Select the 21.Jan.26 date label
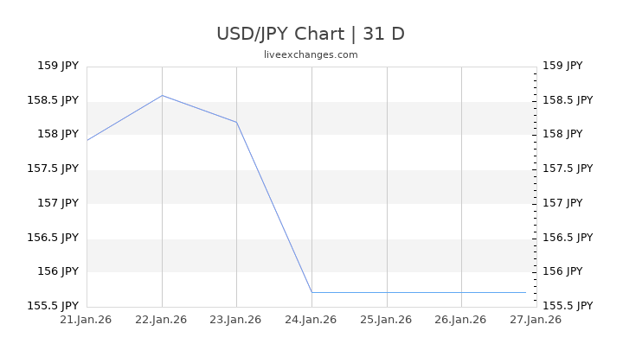 (x=87, y=319)
